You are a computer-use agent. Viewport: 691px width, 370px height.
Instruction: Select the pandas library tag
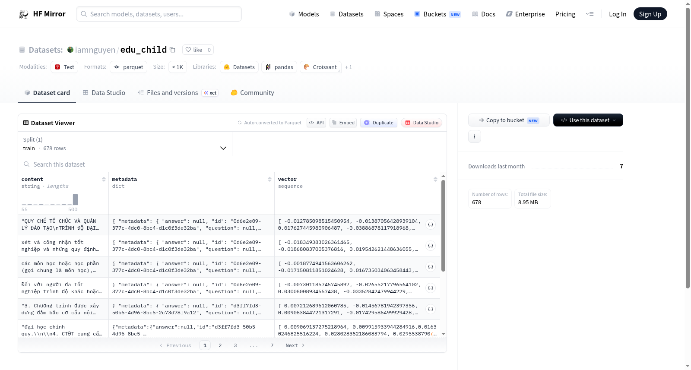coord(279,67)
